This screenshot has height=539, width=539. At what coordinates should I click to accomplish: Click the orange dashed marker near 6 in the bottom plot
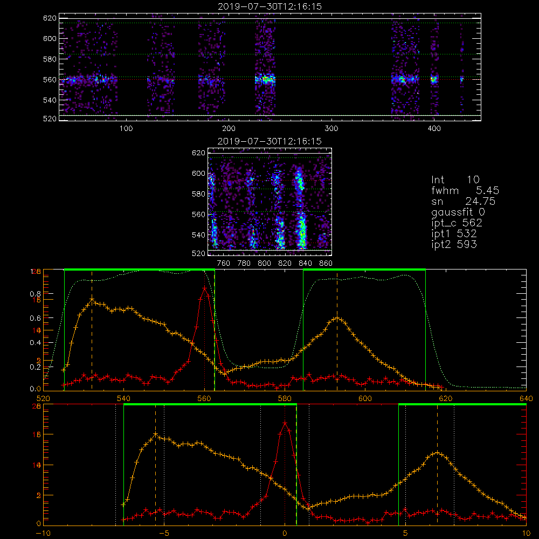click(x=437, y=465)
